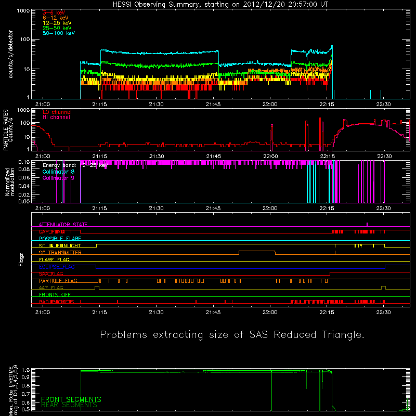The width and height of the screenshot is (416, 416).
Task: Select the SC_IN_SUNLIGHT flag label
Action: tap(60, 245)
